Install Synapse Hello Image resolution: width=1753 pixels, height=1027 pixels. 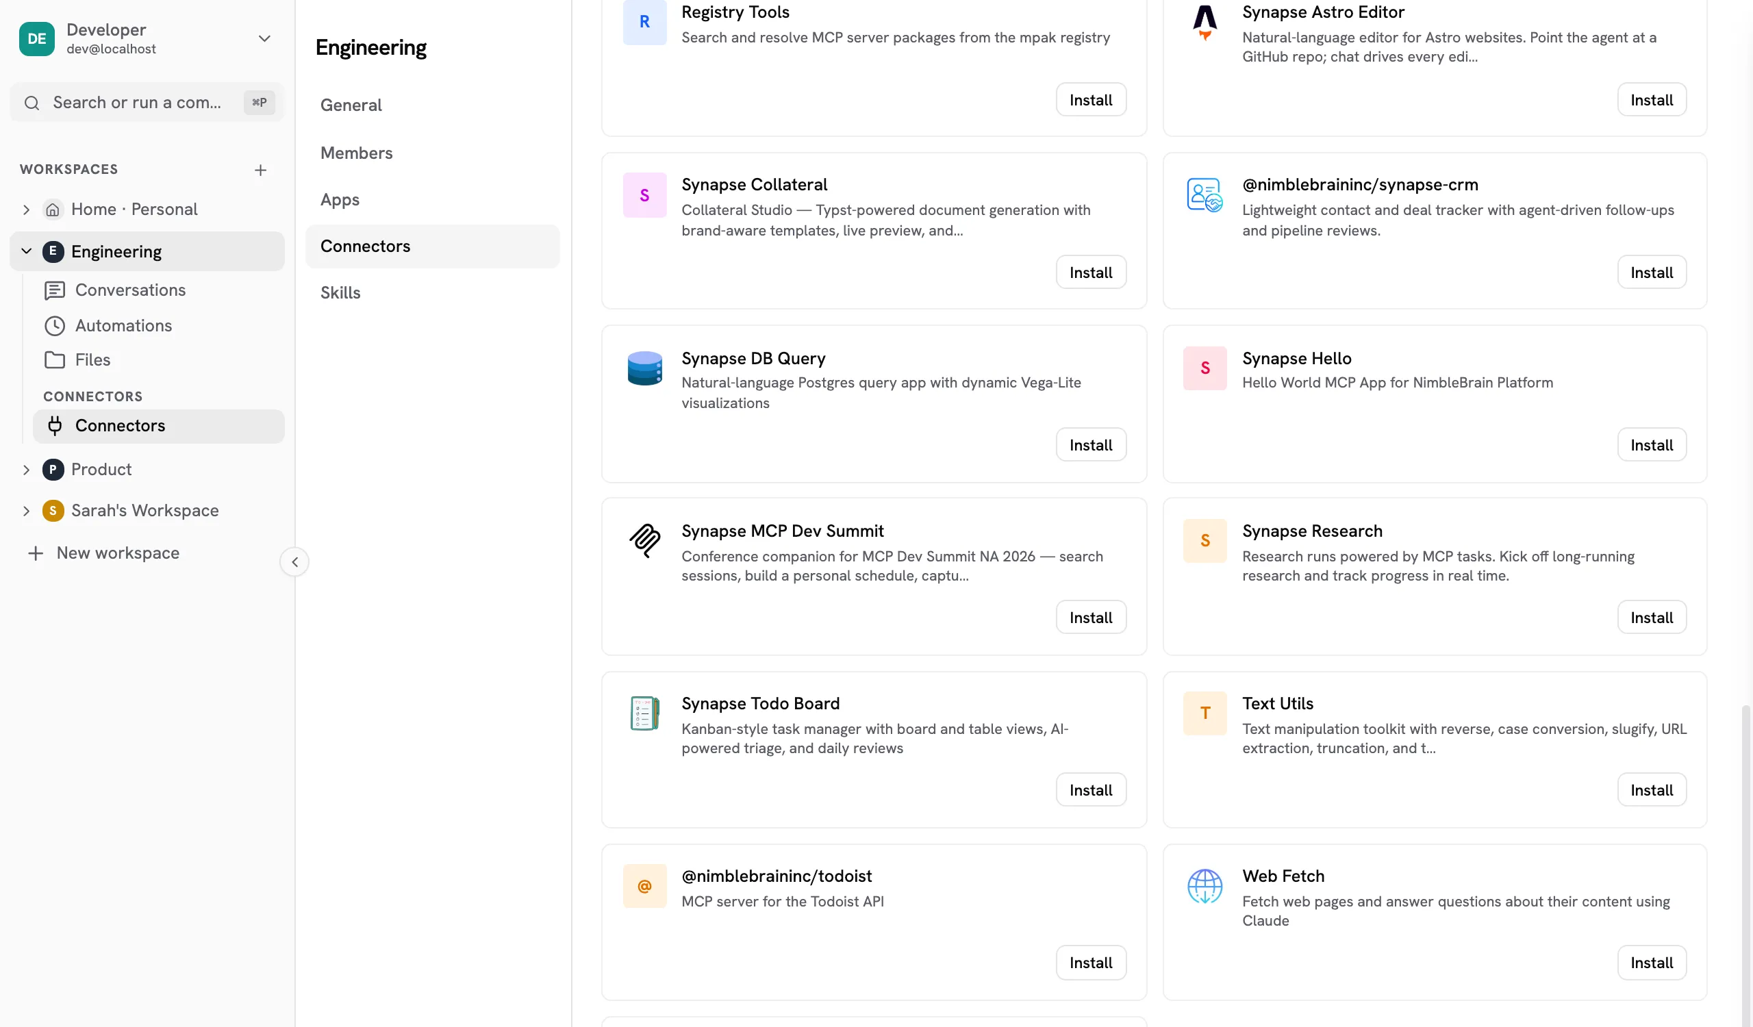click(1652, 444)
